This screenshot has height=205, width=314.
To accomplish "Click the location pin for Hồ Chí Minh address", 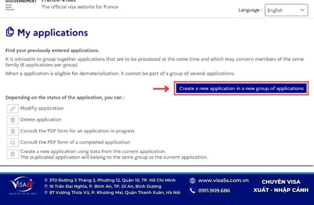I will (x=46, y=180).
